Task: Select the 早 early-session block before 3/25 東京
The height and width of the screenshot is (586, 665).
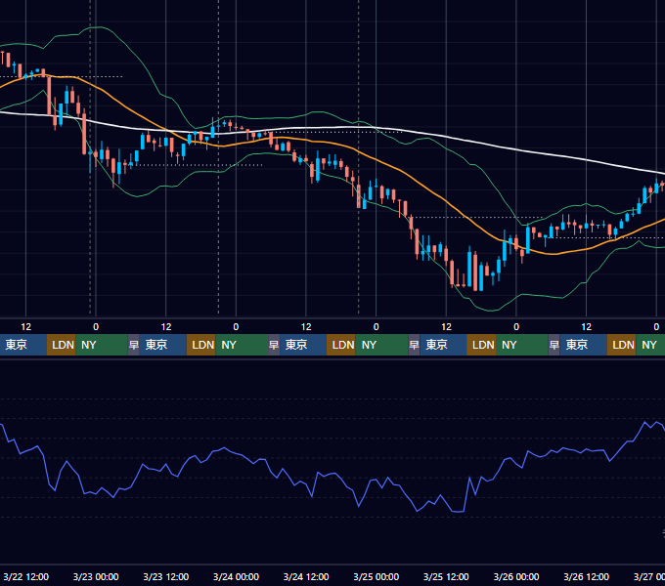Action: [x=414, y=345]
